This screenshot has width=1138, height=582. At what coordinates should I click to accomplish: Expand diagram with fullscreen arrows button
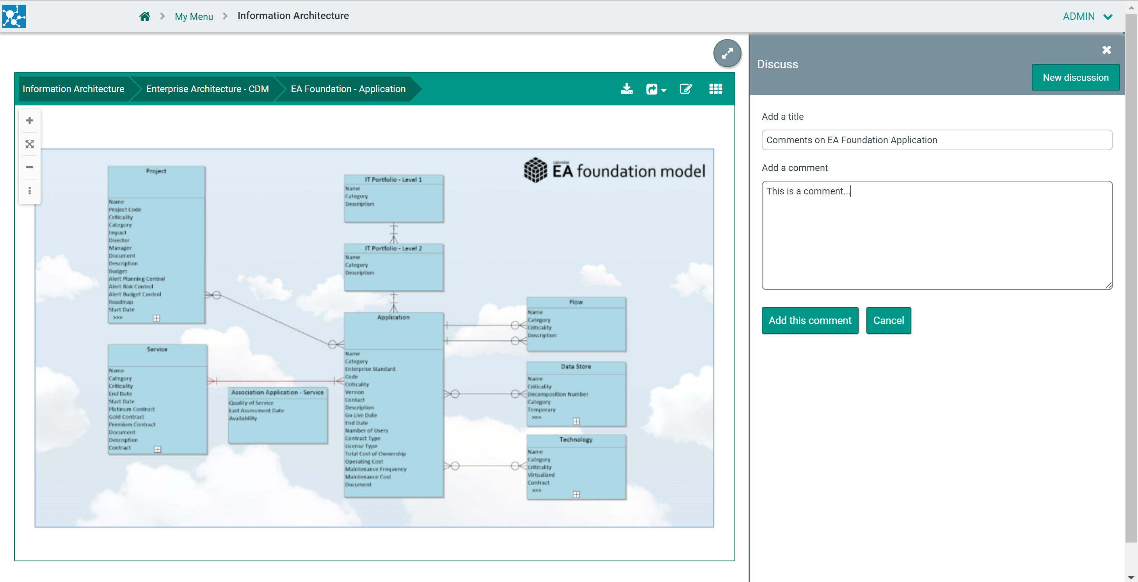tap(727, 53)
